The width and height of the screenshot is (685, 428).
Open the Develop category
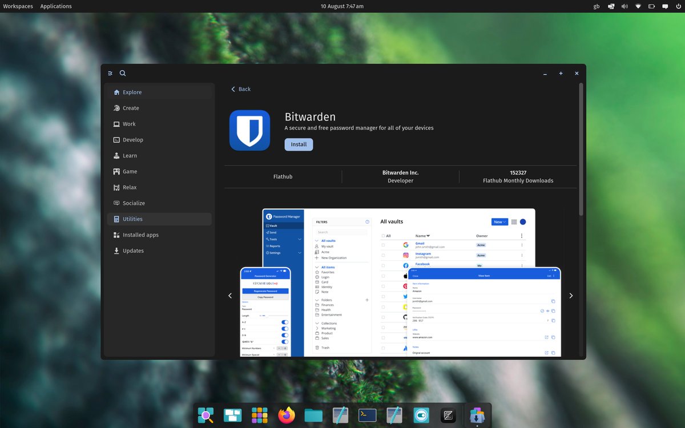point(159,140)
